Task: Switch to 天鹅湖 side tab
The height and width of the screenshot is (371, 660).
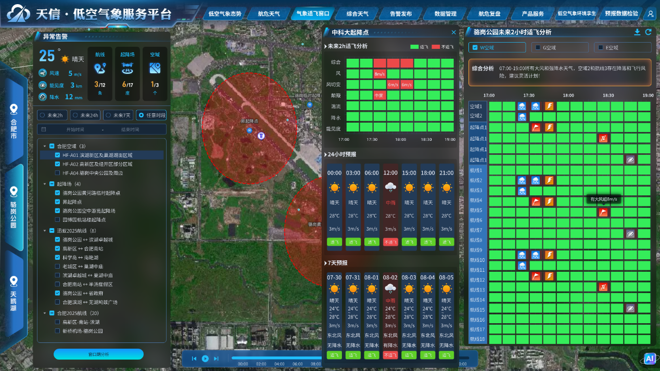Action: pos(14,294)
